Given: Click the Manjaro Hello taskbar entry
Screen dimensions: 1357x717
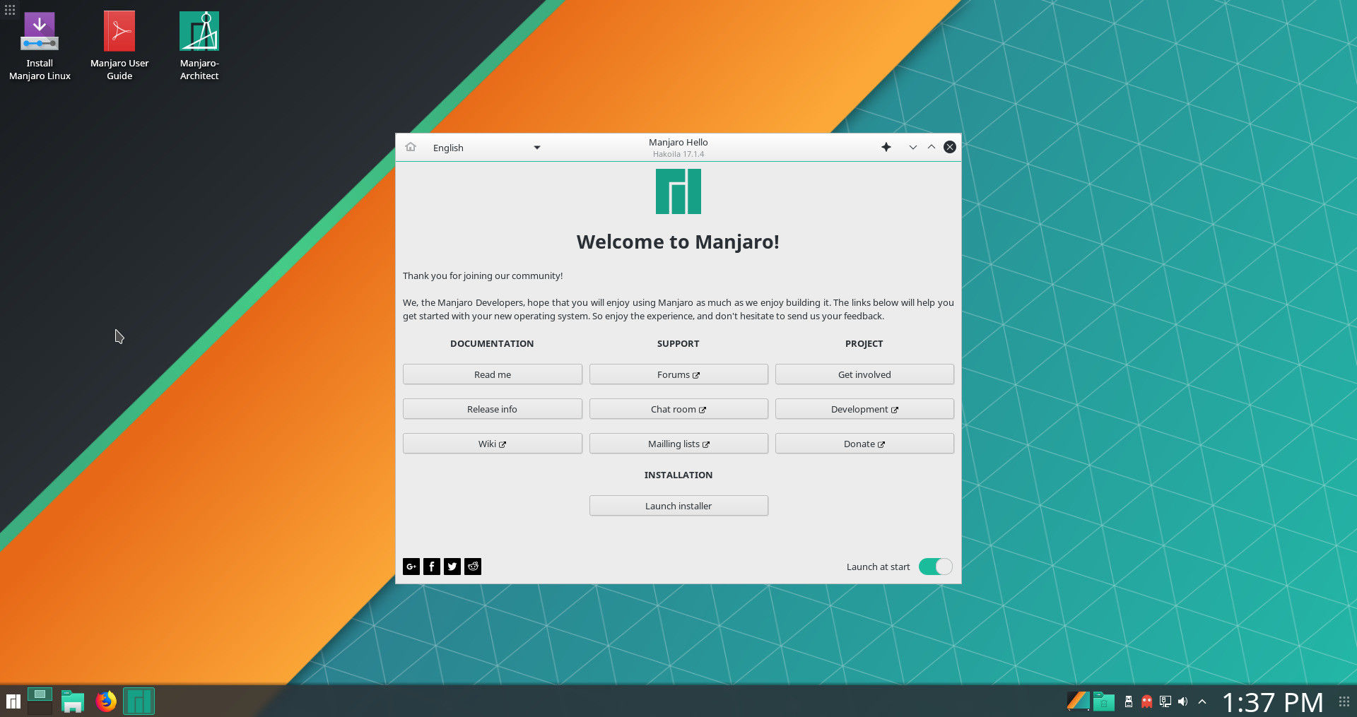Looking at the screenshot, I should pos(139,701).
